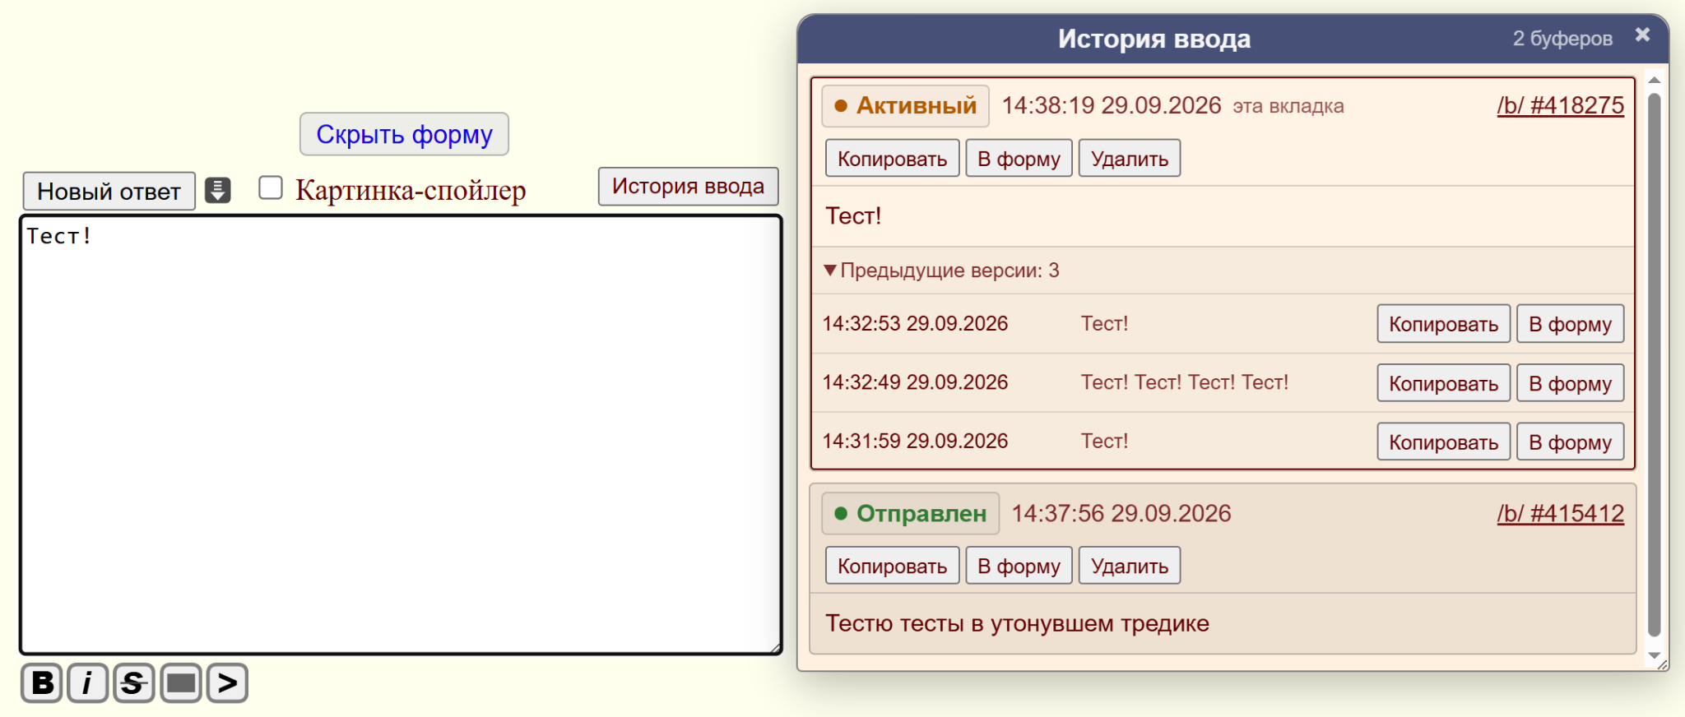Screen dimensions: 1685x717
Task: Apply italic formatting with i icon
Action: point(88,683)
